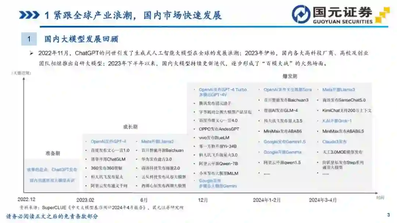Click the entry about the Step系列 model

click(x=343, y=165)
